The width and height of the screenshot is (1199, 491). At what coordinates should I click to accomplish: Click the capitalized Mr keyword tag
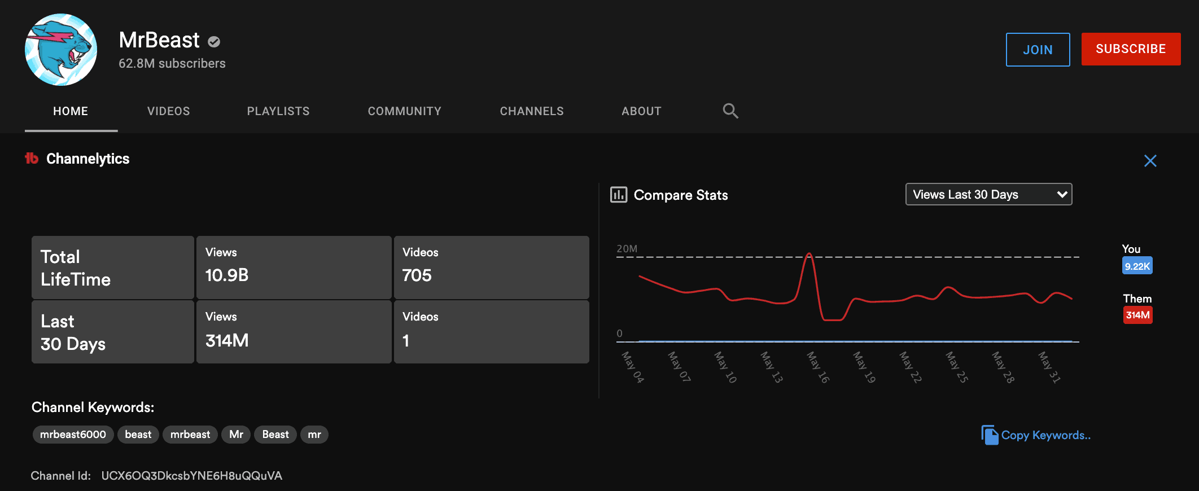236,435
